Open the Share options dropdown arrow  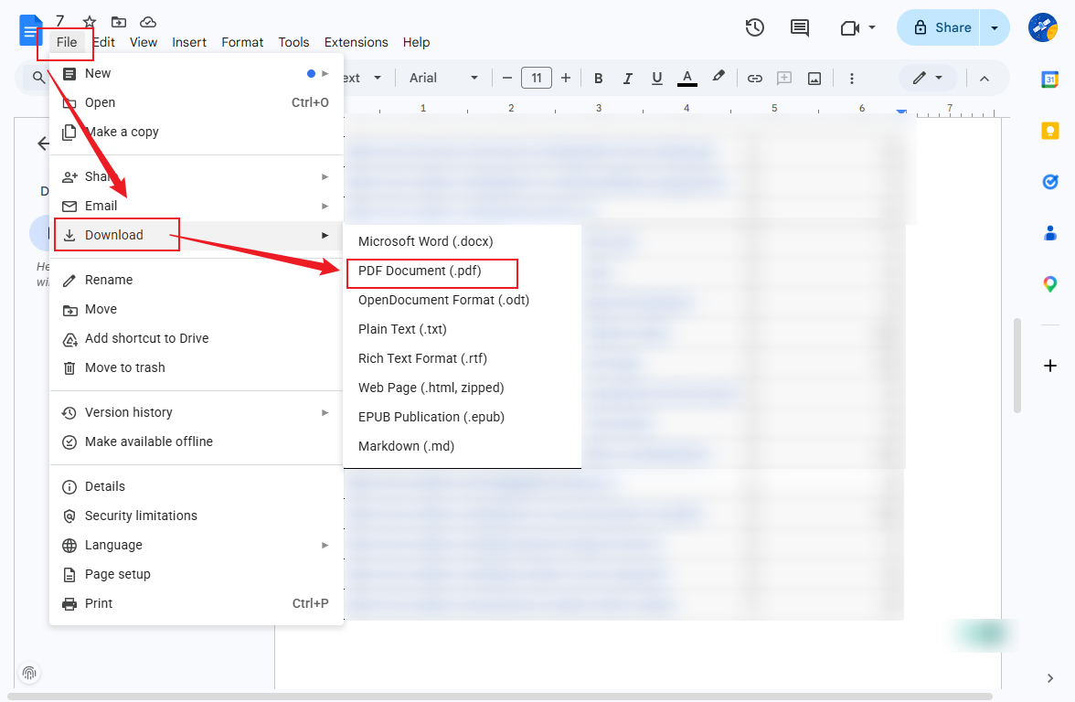click(x=994, y=27)
